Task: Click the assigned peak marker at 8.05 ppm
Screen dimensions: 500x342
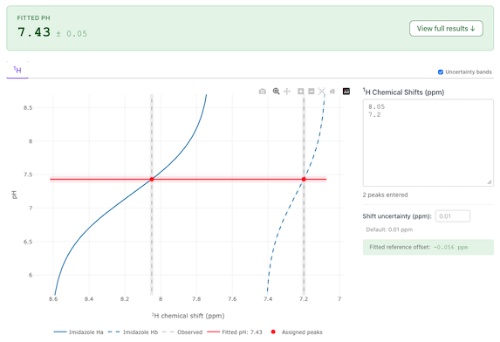Action: 152,179
